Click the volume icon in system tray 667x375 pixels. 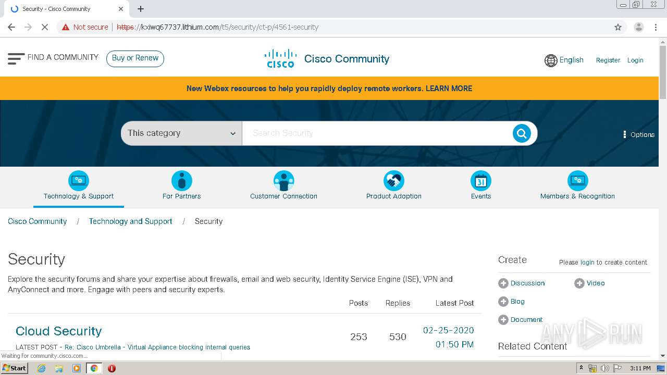tap(604, 368)
